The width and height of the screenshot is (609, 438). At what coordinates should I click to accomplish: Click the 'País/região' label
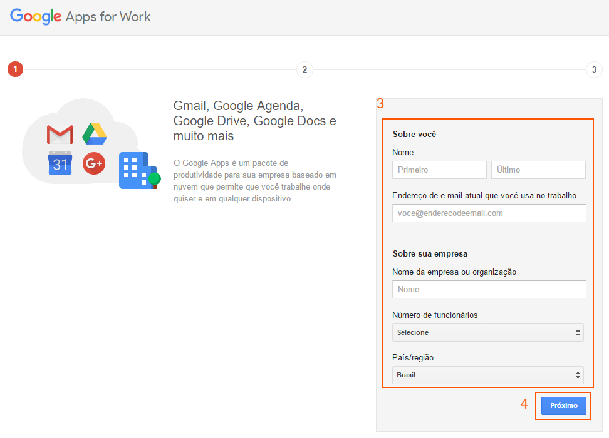click(413, 358)
